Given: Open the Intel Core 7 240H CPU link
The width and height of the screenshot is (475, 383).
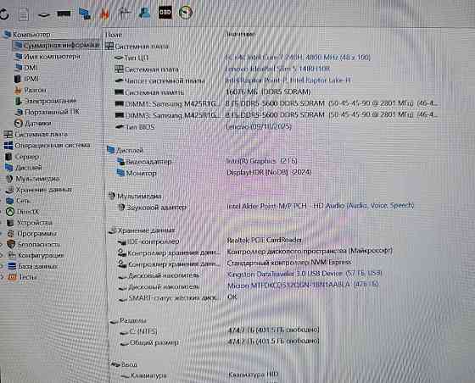Looking at the screenshot, I should coord(298,57).
